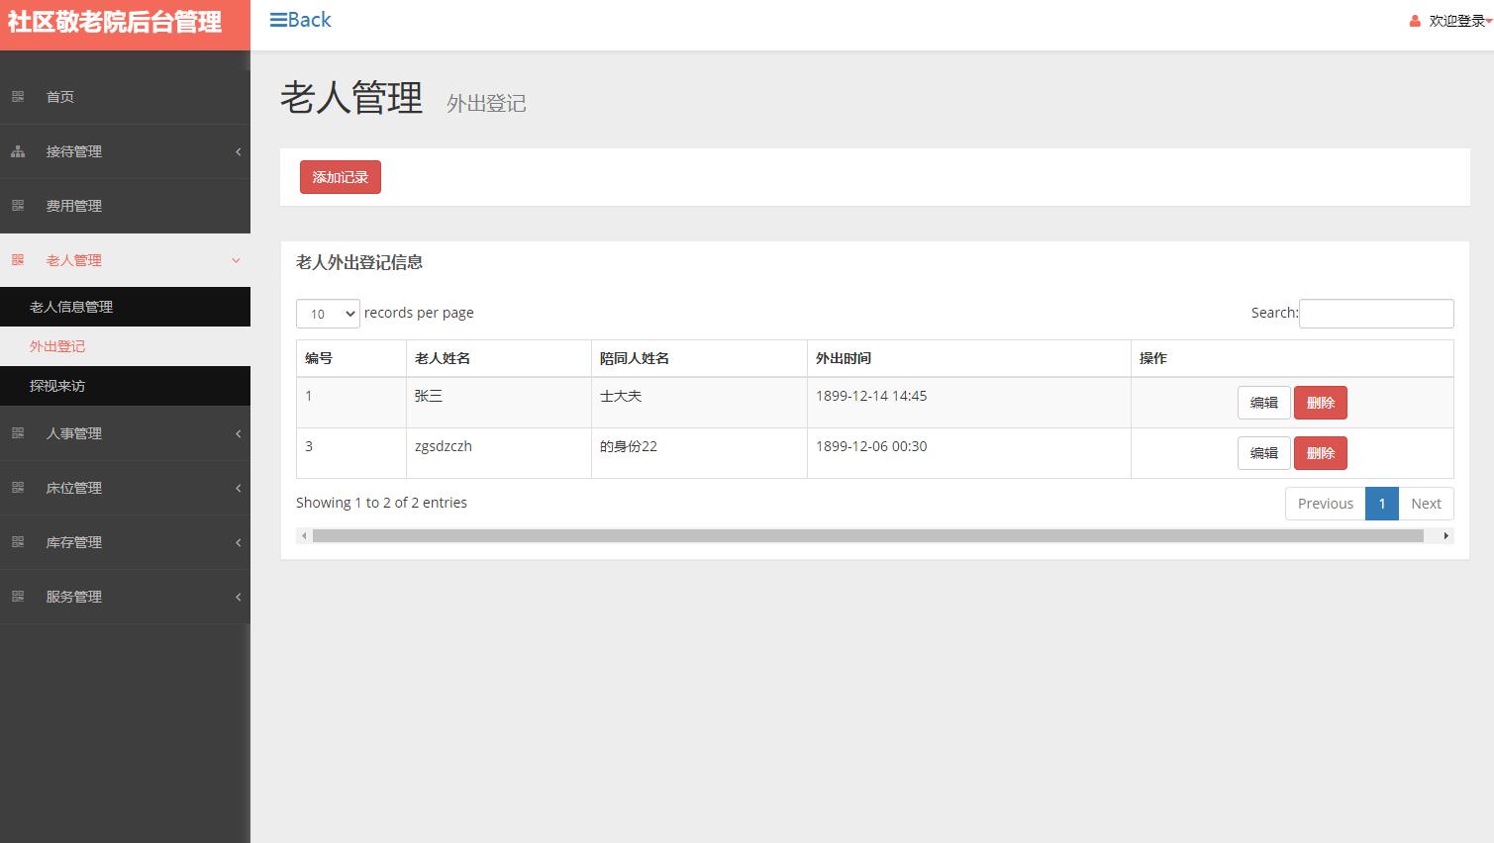Click the 库存管理 sidebar icon

[x=17, y=542]
